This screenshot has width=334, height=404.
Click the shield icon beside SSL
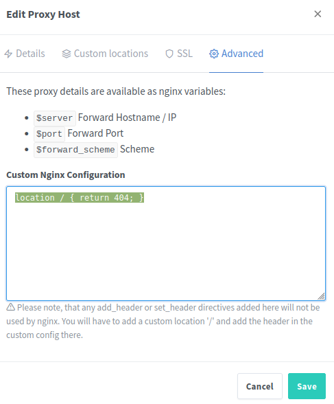(169, 54)
